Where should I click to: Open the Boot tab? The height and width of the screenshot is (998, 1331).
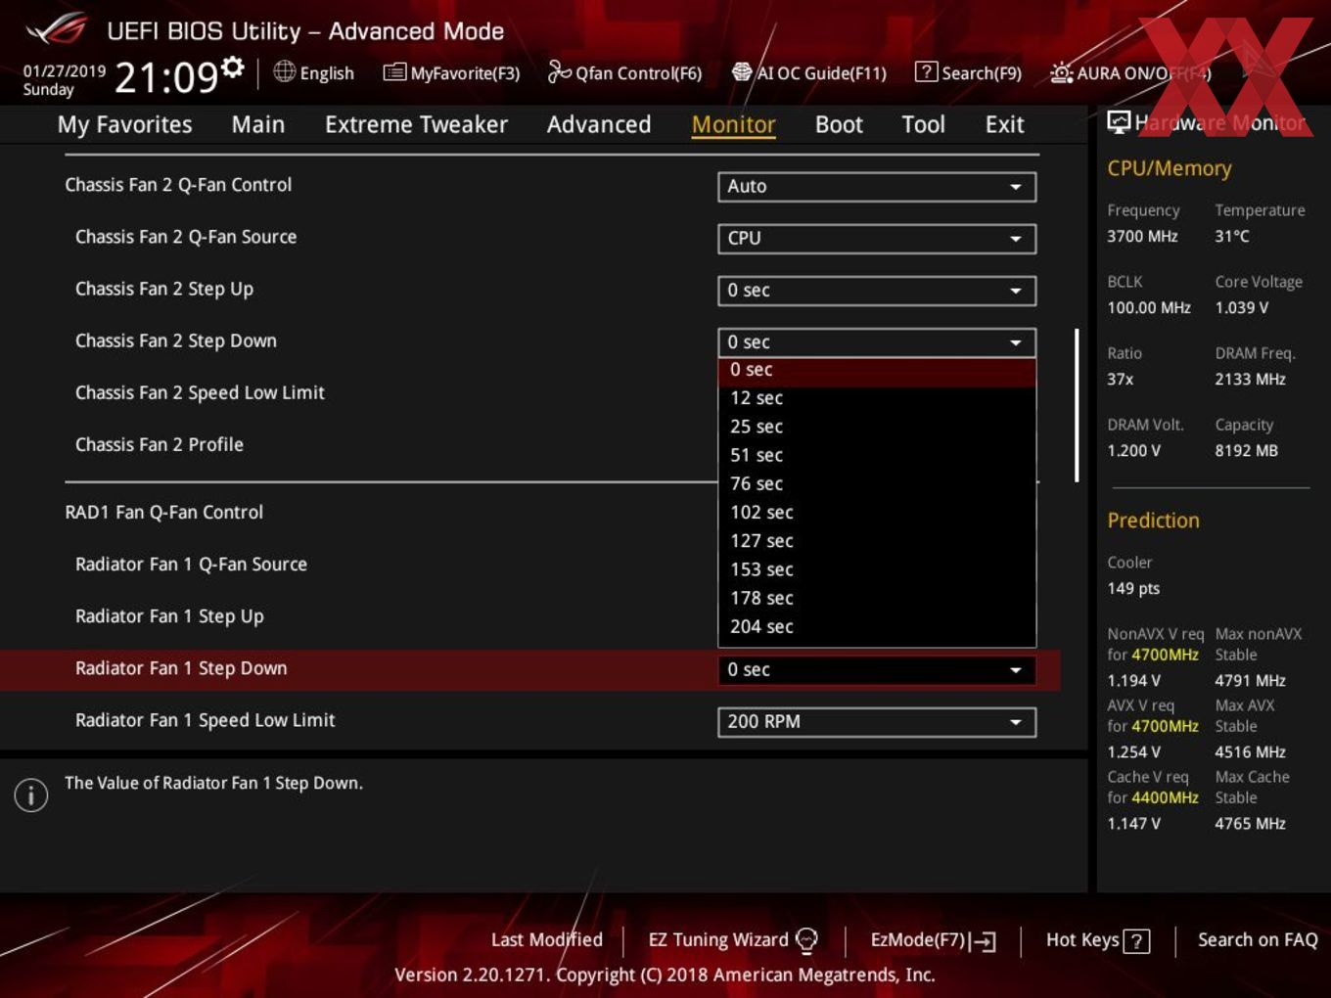[x=839, y=124]
